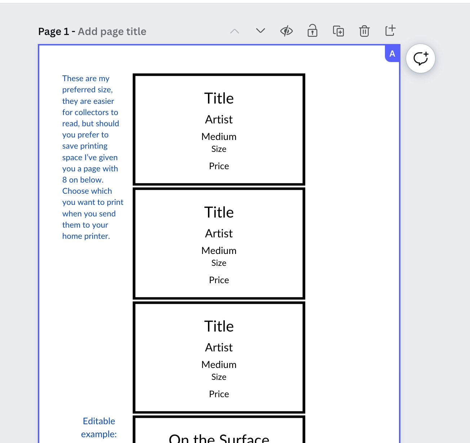470x443 pixels.
Task: Duplicate Page 1 using the copy icon
Action: [x=338, y=31]
